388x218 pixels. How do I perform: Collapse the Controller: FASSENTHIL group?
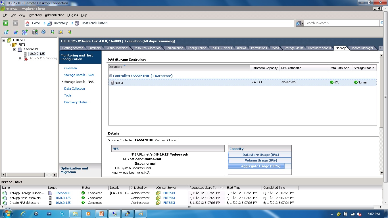tap(110, 76)
